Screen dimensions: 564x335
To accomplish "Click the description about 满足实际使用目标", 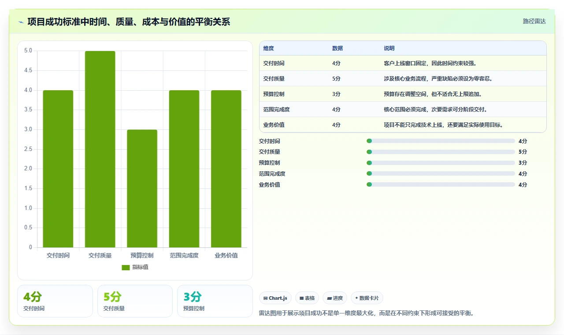I will 443,125.
